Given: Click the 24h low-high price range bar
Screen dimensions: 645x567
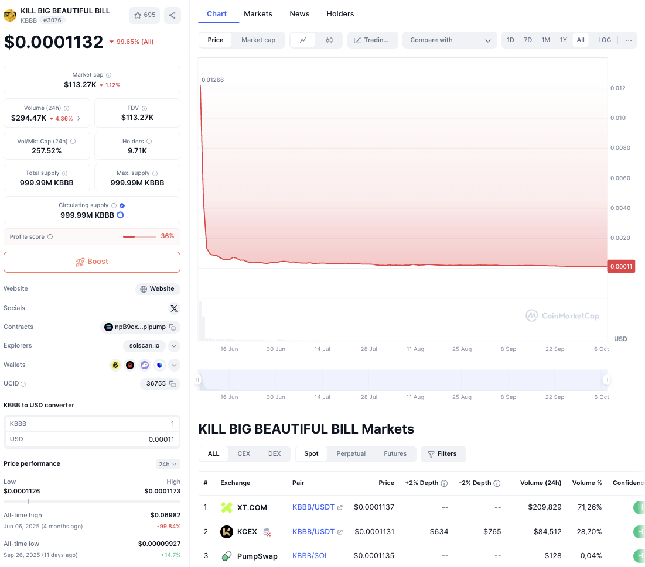Looking at the screenshot, I should [x=92, y=501].
